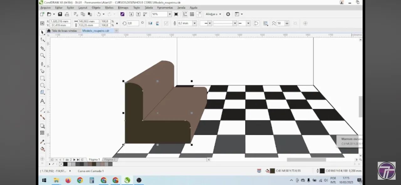Select the Pick tool in toolbox
Viewport: 401px width, 185px height.
[42, 32]
